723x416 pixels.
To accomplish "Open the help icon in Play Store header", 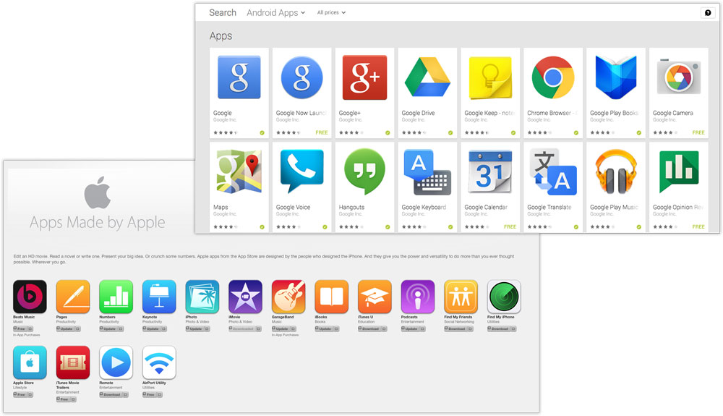I will click(708, 12).
